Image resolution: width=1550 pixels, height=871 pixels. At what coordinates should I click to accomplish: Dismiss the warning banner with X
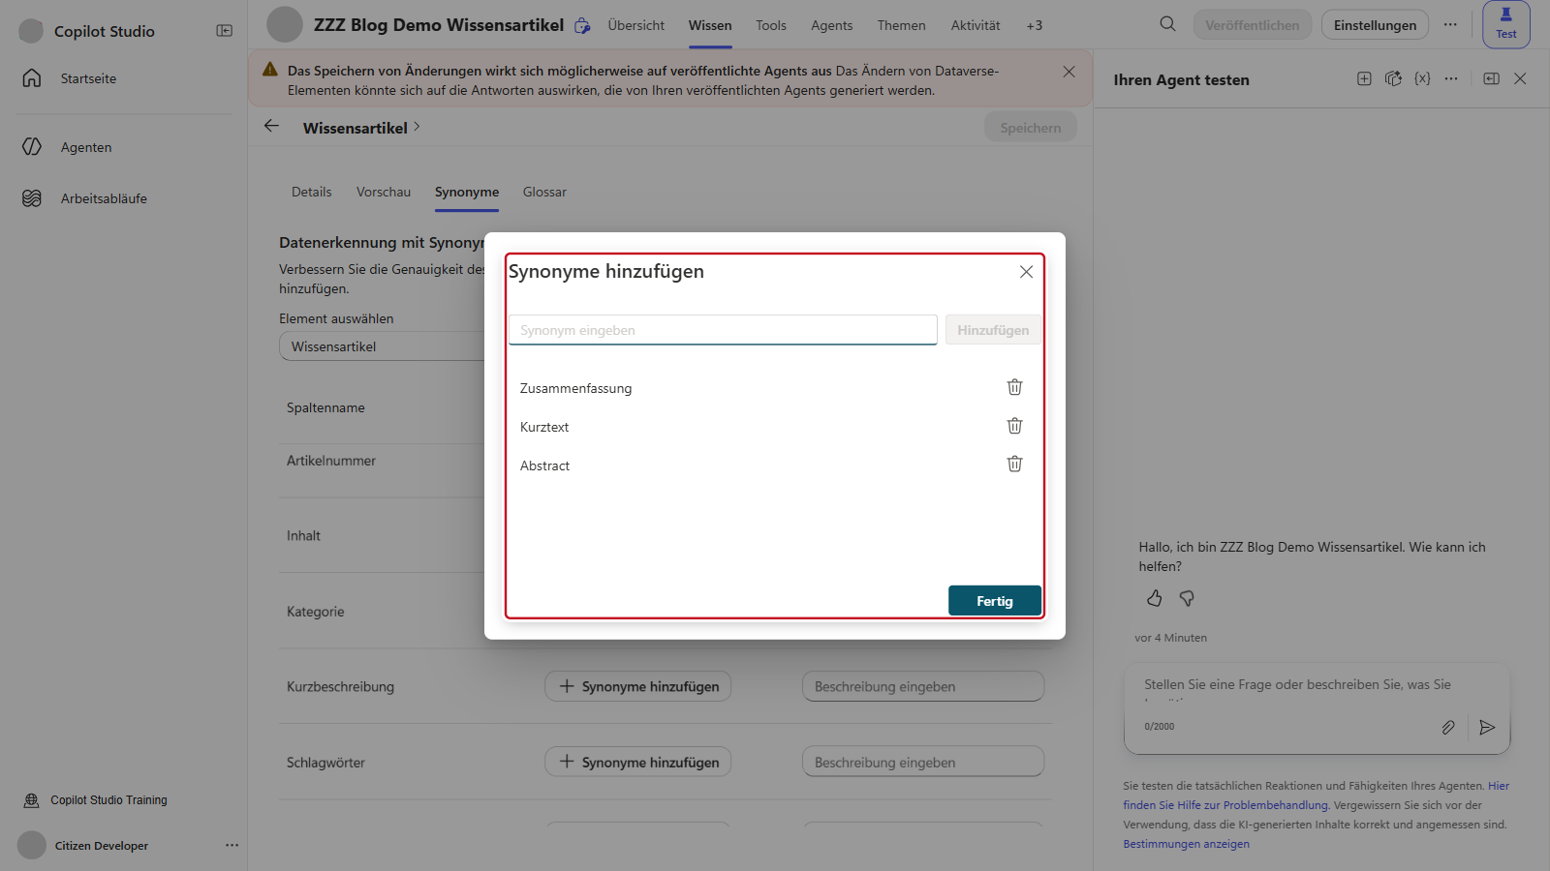coord(1069,72)
